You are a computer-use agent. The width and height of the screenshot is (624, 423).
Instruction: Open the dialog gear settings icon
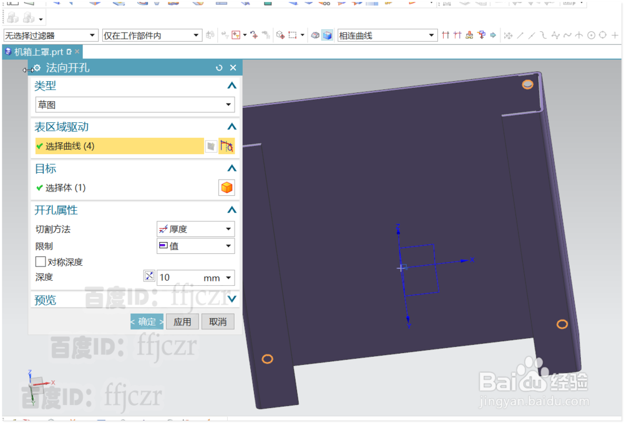click(x=37, y=68)
